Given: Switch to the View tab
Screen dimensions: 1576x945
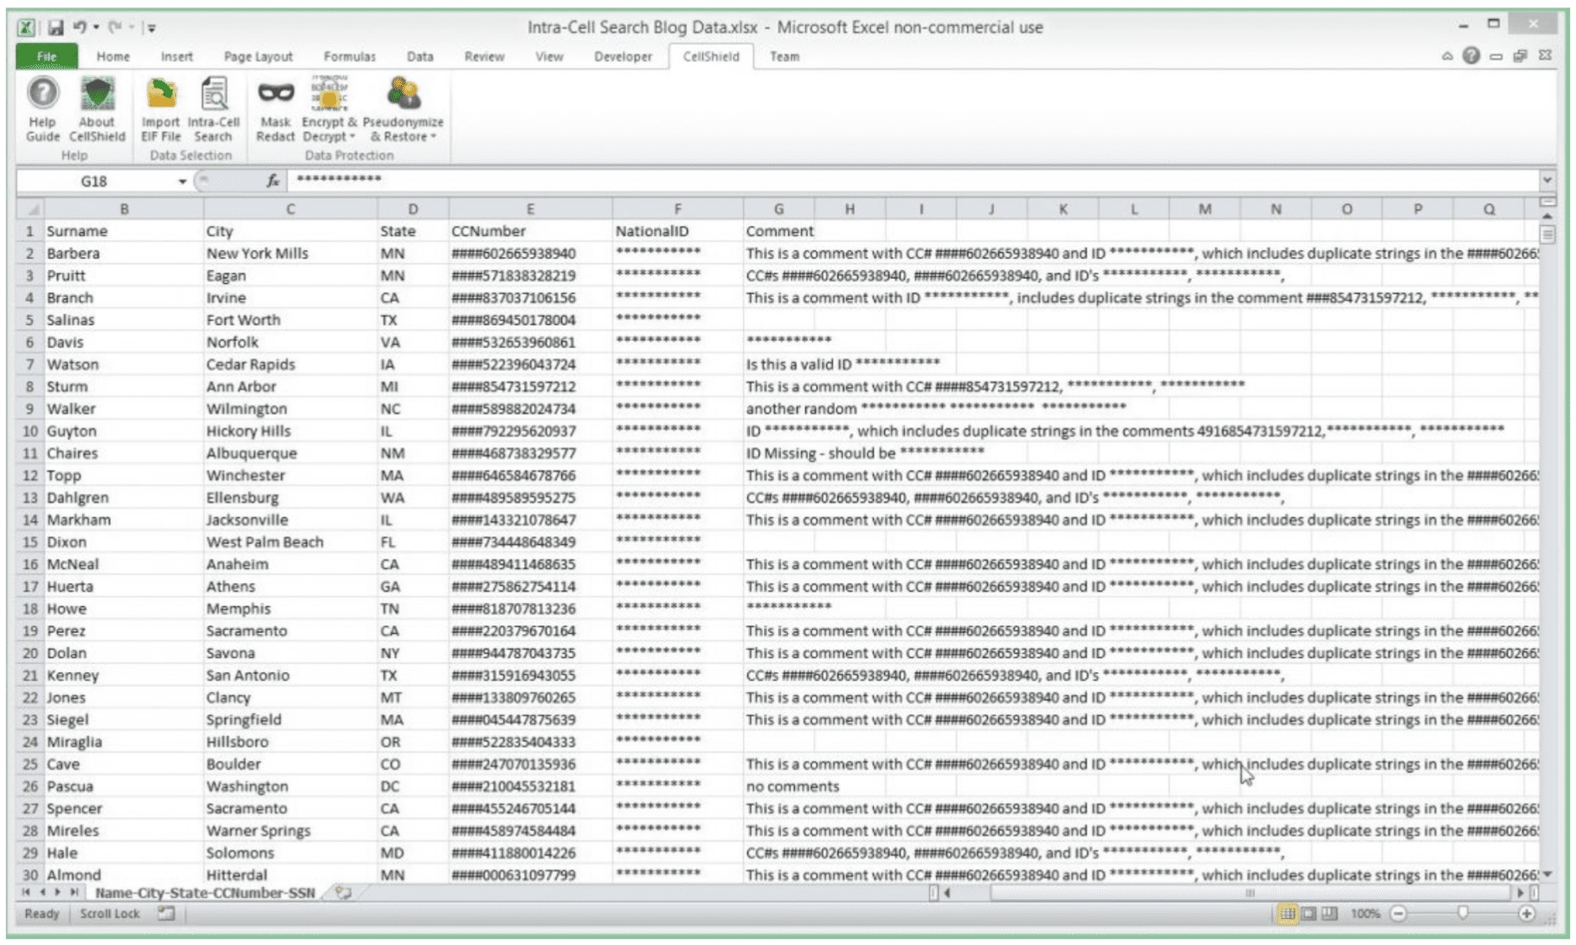Looking at the screenshot, I should pyautogui.click(x=549, y=56).
